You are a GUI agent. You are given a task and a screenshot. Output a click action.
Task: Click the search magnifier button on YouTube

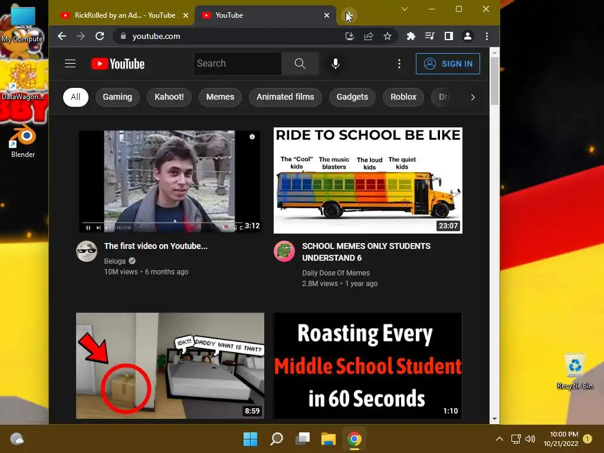(x=300, y=64)
